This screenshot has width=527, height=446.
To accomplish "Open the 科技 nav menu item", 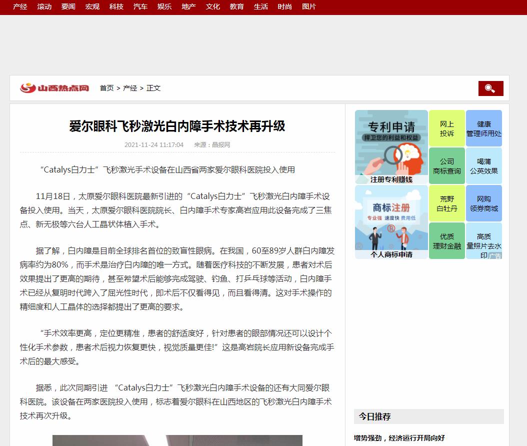I will 116,6.
